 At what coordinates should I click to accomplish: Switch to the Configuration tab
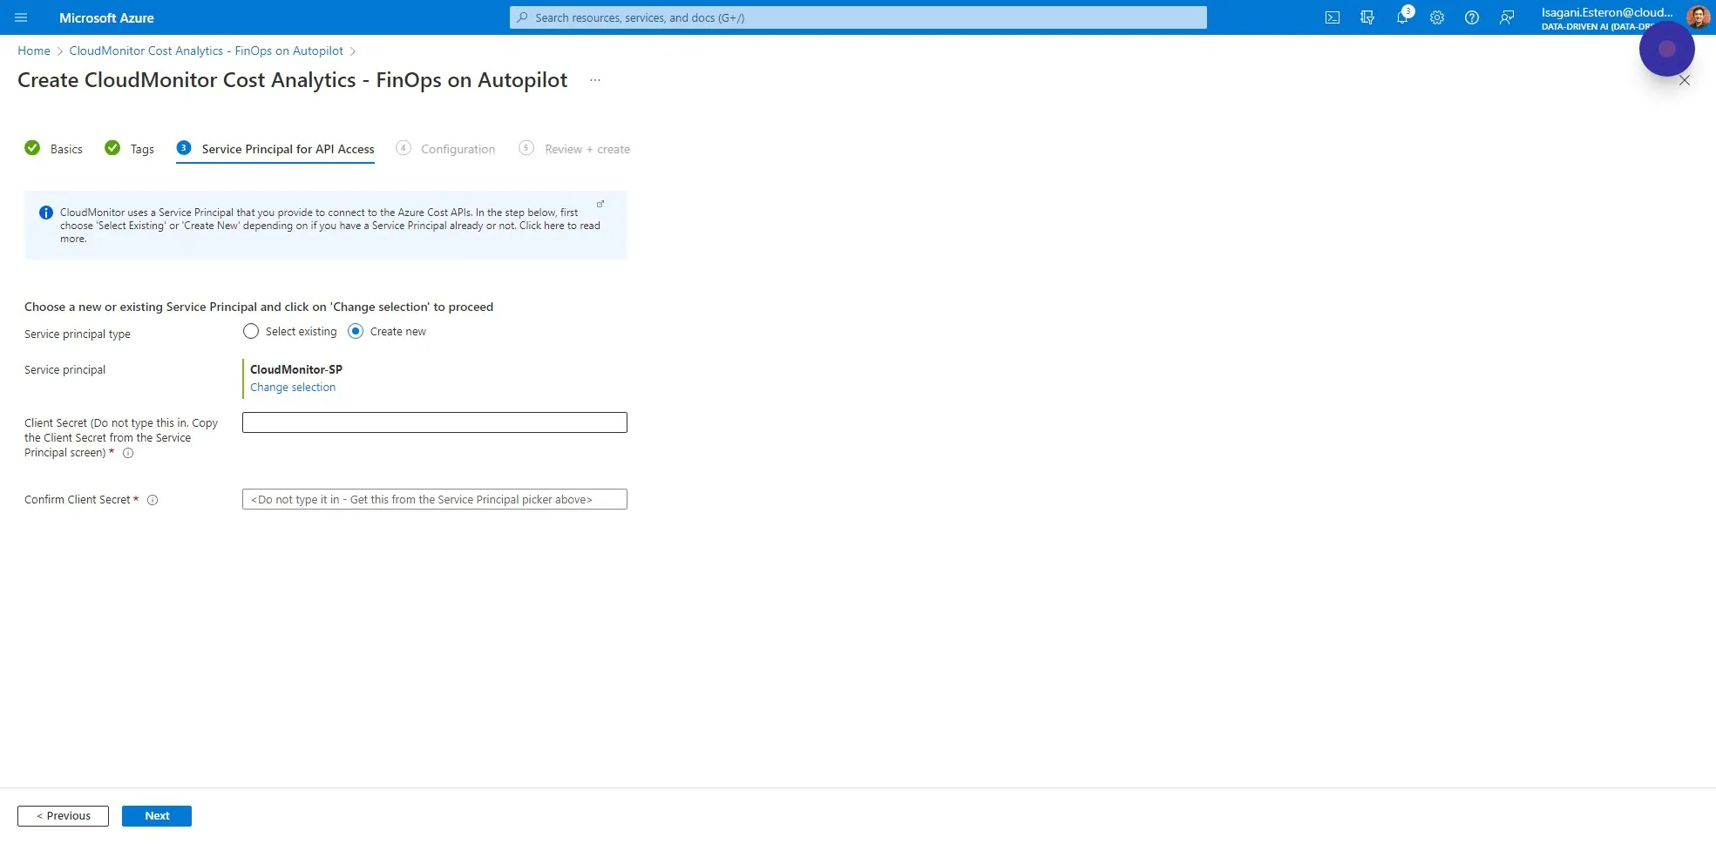click(x=445, y=149)
